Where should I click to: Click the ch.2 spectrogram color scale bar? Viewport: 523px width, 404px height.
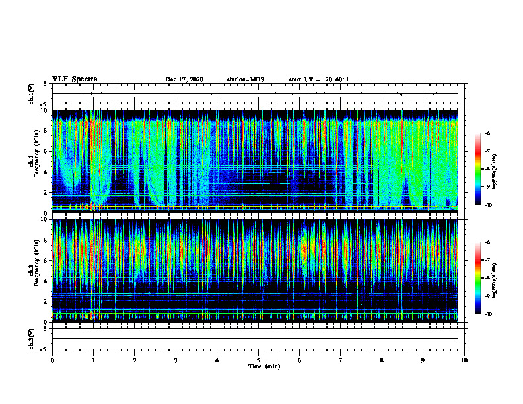coord(477,278)
